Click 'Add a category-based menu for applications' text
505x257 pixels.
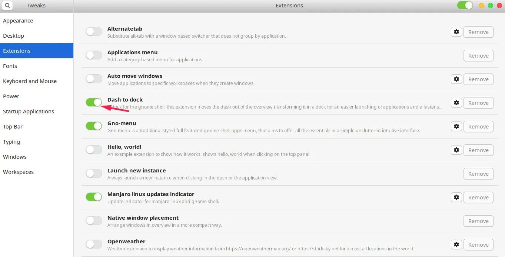(155, 60)
